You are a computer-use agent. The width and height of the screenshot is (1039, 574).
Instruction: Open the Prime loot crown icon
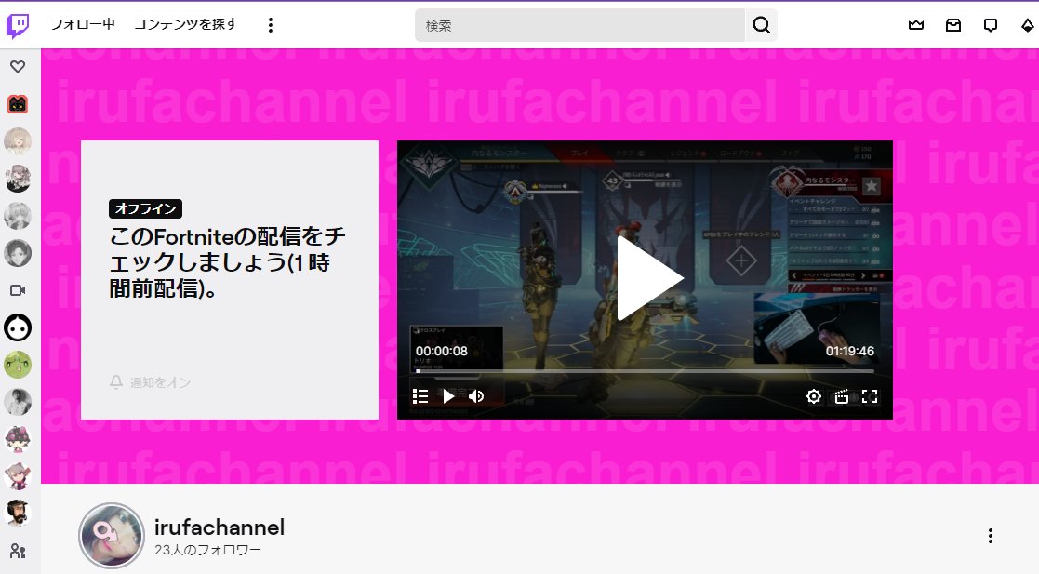[x=916, y=25]
